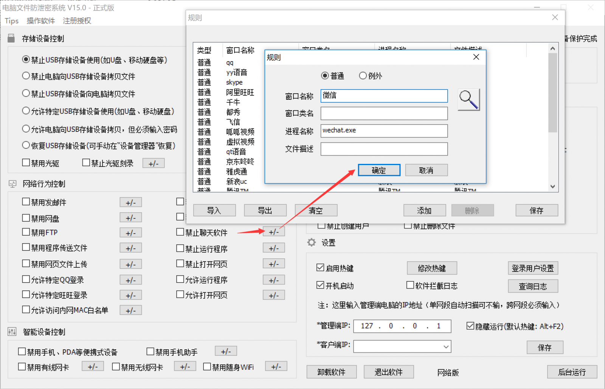Click the magnifier search icon beside window name

point(469,100)
